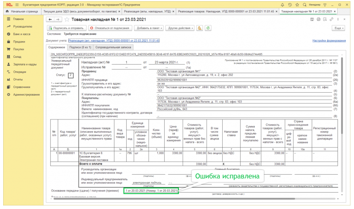Go back with left arrow button
Viewport: 354px width, 209px height.
[x=50, y=19]
